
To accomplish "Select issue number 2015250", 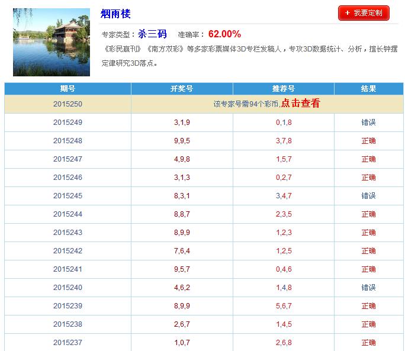I will 67,104.
